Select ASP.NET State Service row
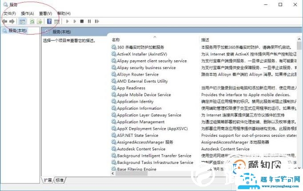Image resolution: width=303 pixels, height=191 pixels. (x=138, y=135)
